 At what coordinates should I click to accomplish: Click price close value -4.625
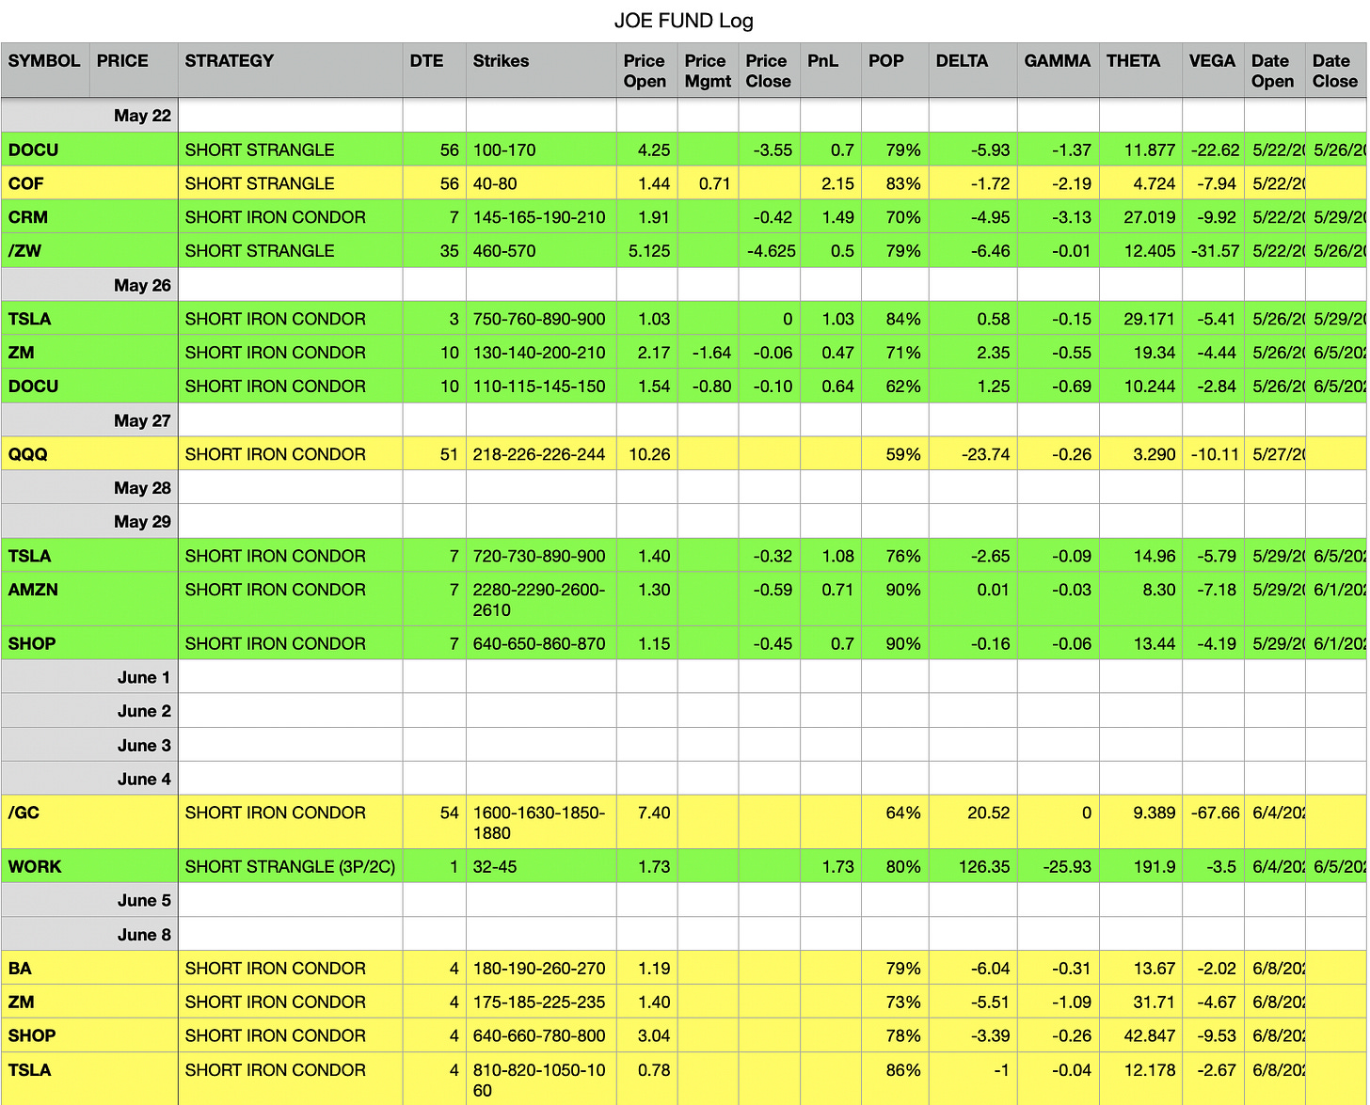coord(771,251)
